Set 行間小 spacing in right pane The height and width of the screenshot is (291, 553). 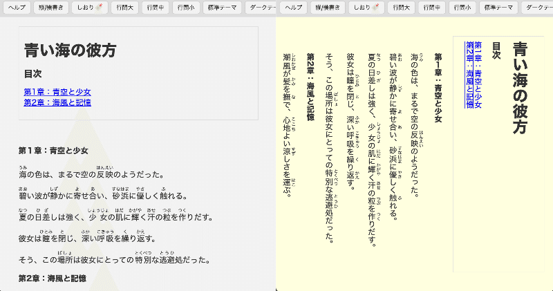click(x=462, y=8)
